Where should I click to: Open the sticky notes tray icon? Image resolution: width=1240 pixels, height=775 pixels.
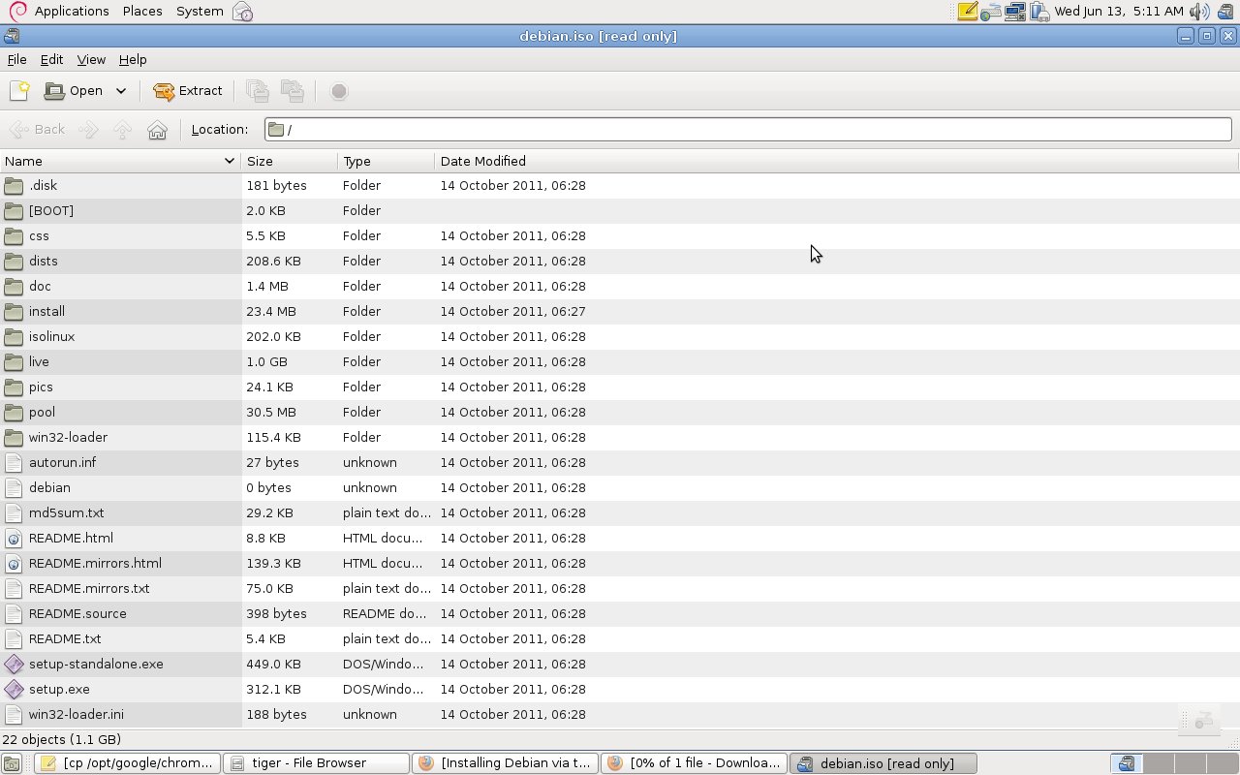point(967,12)
